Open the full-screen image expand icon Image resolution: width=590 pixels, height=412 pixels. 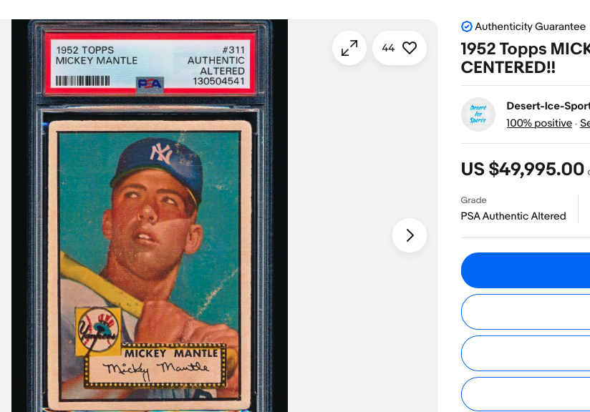[349, 48]
